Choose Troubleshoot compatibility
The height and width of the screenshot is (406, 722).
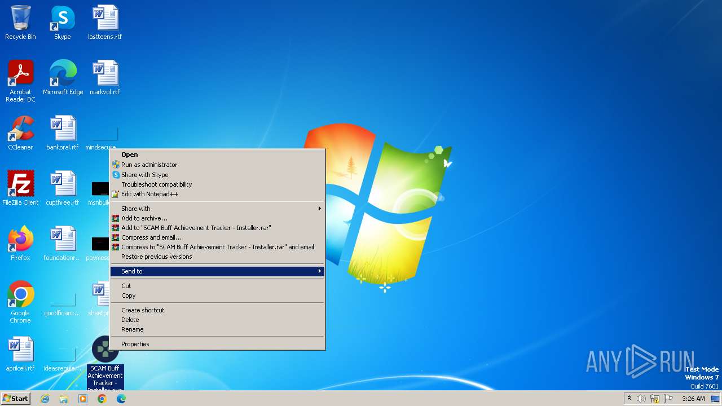coord(217,184)
